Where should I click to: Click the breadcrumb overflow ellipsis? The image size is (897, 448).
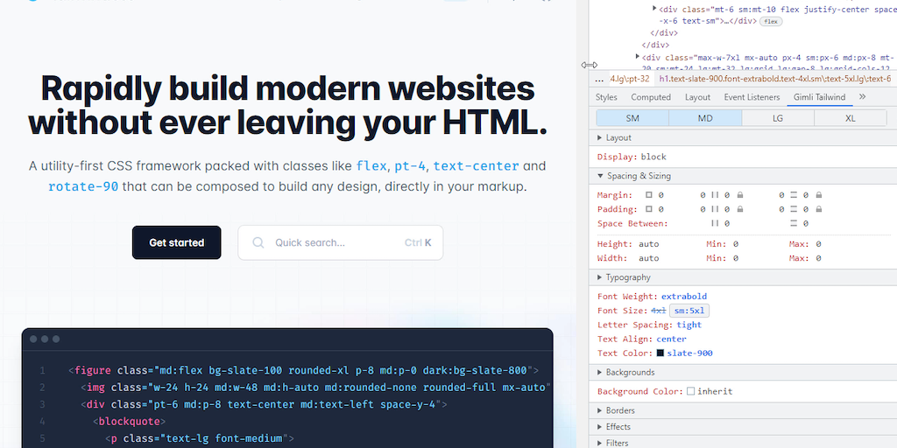point(599,79)
